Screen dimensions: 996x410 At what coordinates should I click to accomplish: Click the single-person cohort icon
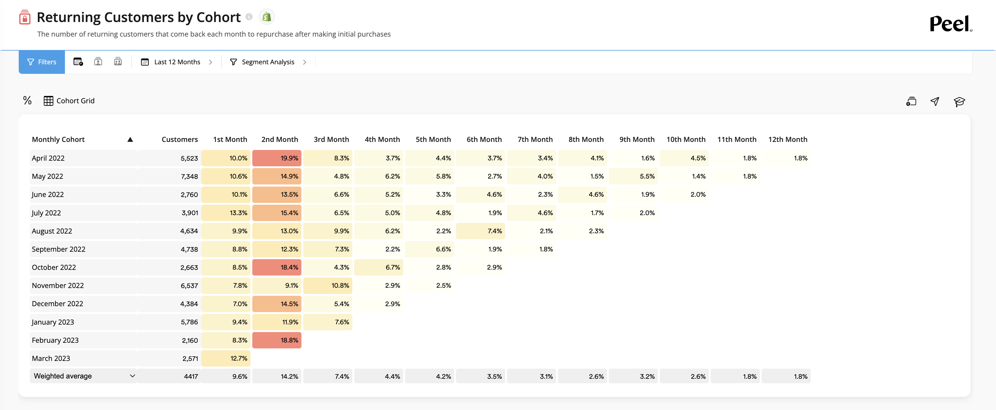click(x=98, y=62)
